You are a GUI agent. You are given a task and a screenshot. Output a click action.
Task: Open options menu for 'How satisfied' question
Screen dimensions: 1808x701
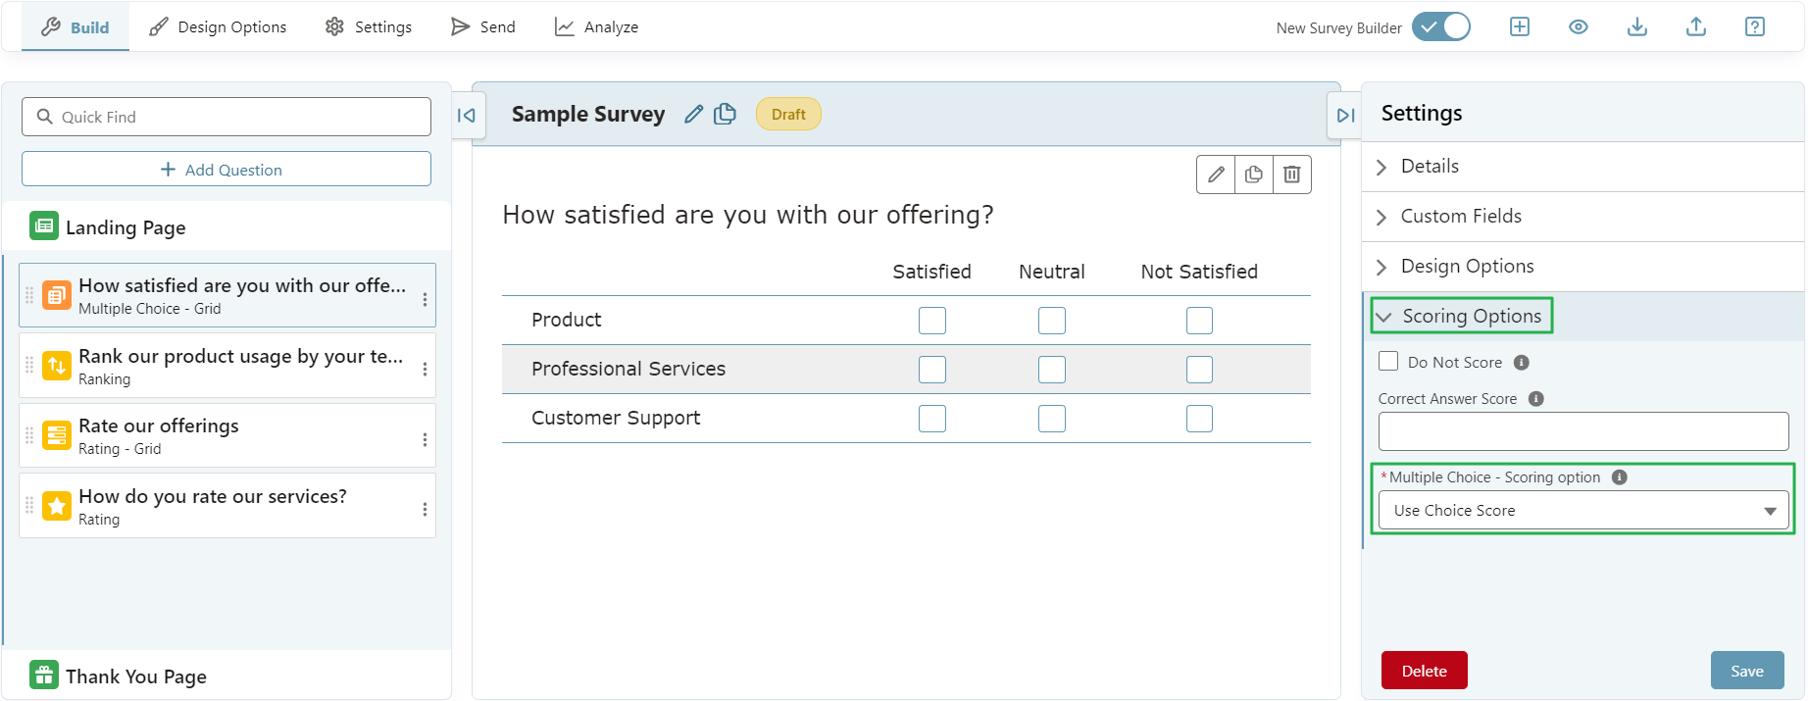pos(425,299)
